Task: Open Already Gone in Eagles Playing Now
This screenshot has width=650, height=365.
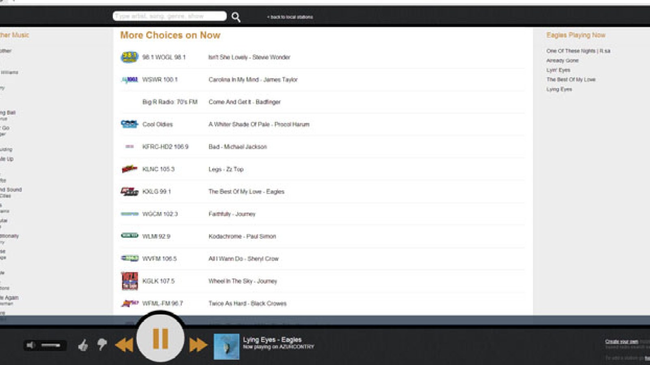Action: (x=562, y=60)
